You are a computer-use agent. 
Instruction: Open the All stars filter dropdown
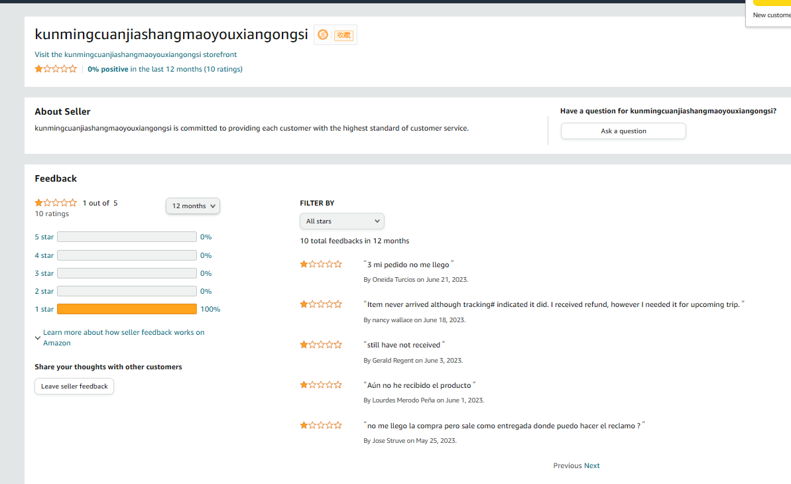(342, 221)
